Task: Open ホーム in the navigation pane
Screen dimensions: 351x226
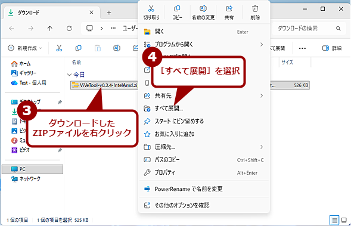Action: [21, 64]
